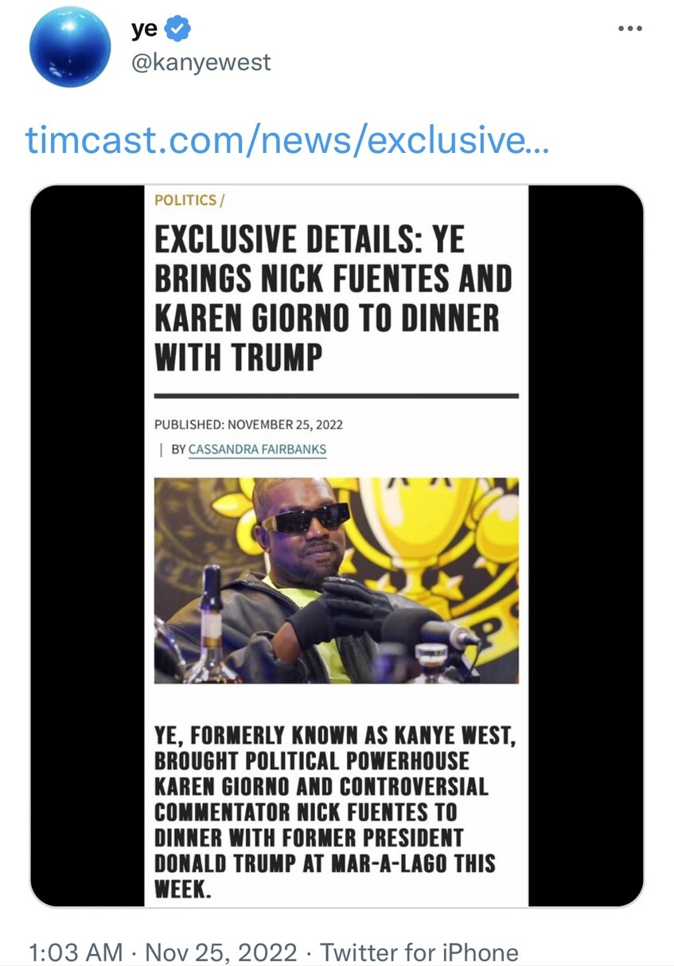
Task: Open the article photo with sunglasses
Action: (x=336, y=580)
